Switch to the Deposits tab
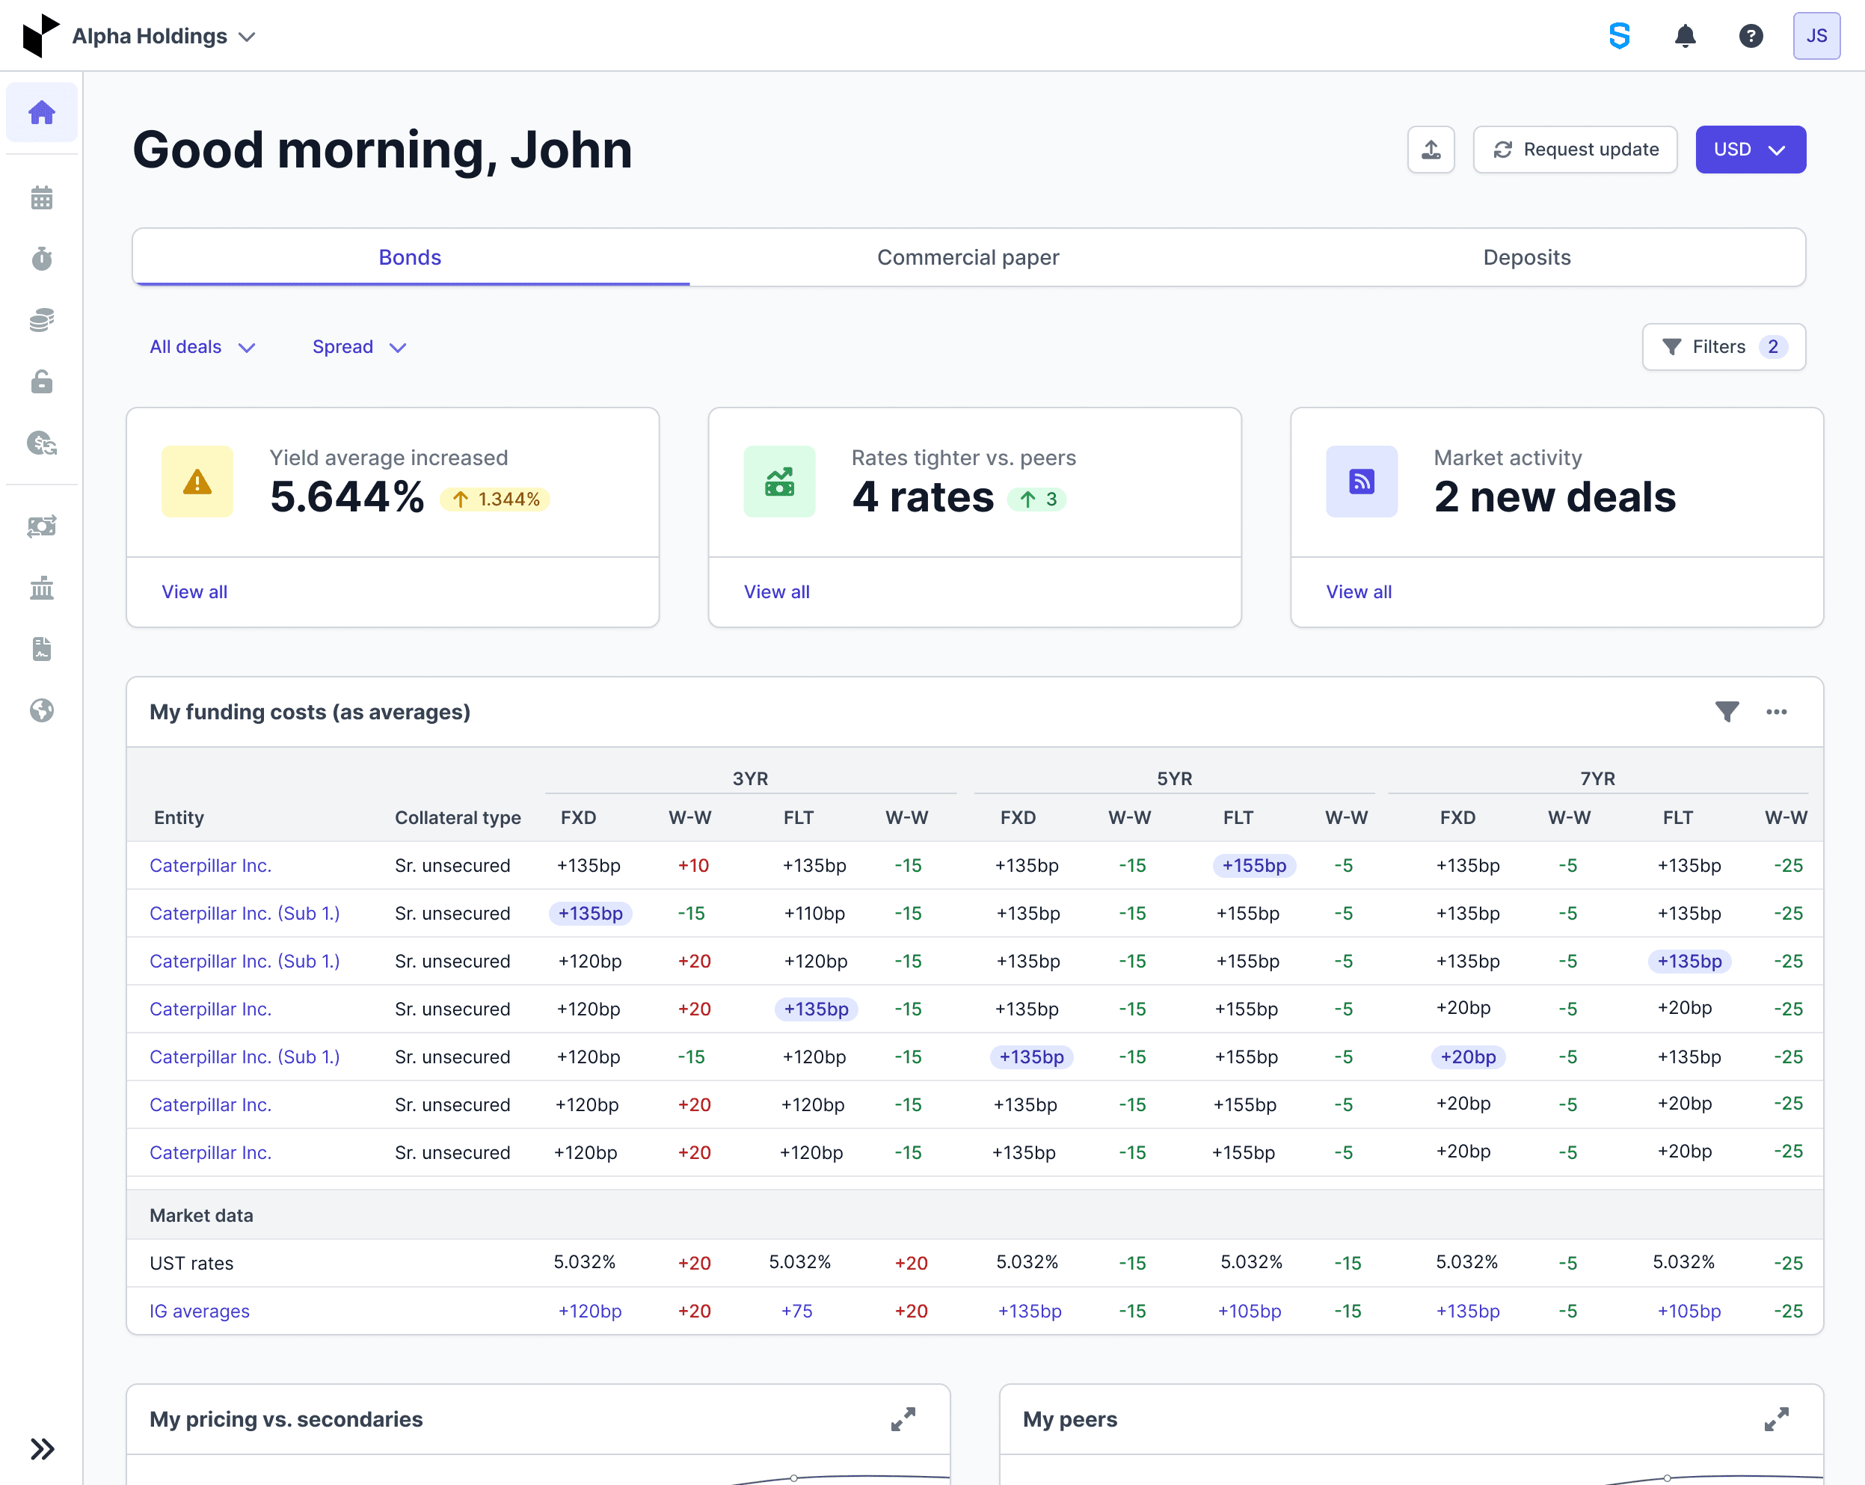The image size is (1865, 1485). (x=1526, y=257)
